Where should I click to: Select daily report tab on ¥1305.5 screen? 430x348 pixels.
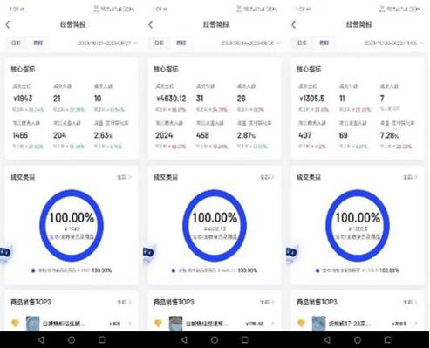click(302, 43)
